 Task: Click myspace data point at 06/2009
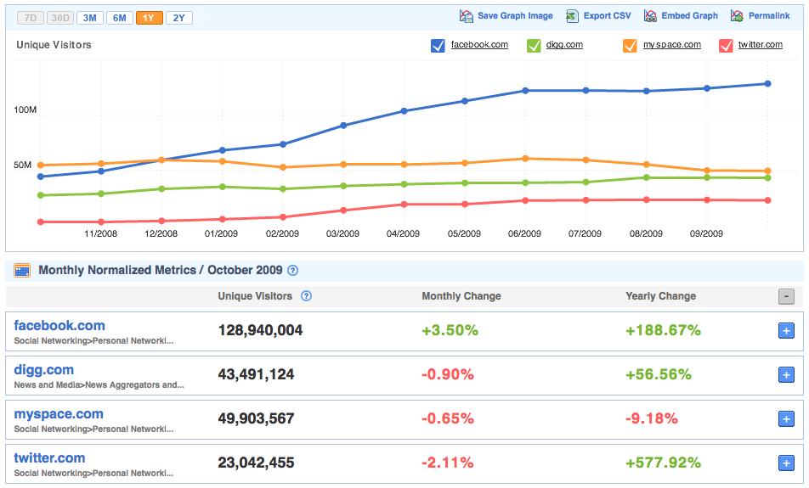coord(525,159)
